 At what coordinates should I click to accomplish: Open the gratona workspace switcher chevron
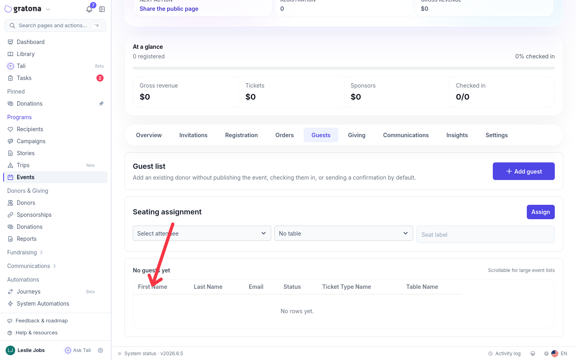click(48, 9)
